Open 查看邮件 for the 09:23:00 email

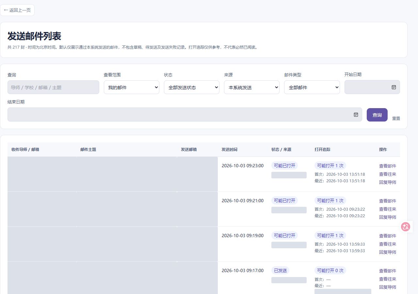[388, 166]
